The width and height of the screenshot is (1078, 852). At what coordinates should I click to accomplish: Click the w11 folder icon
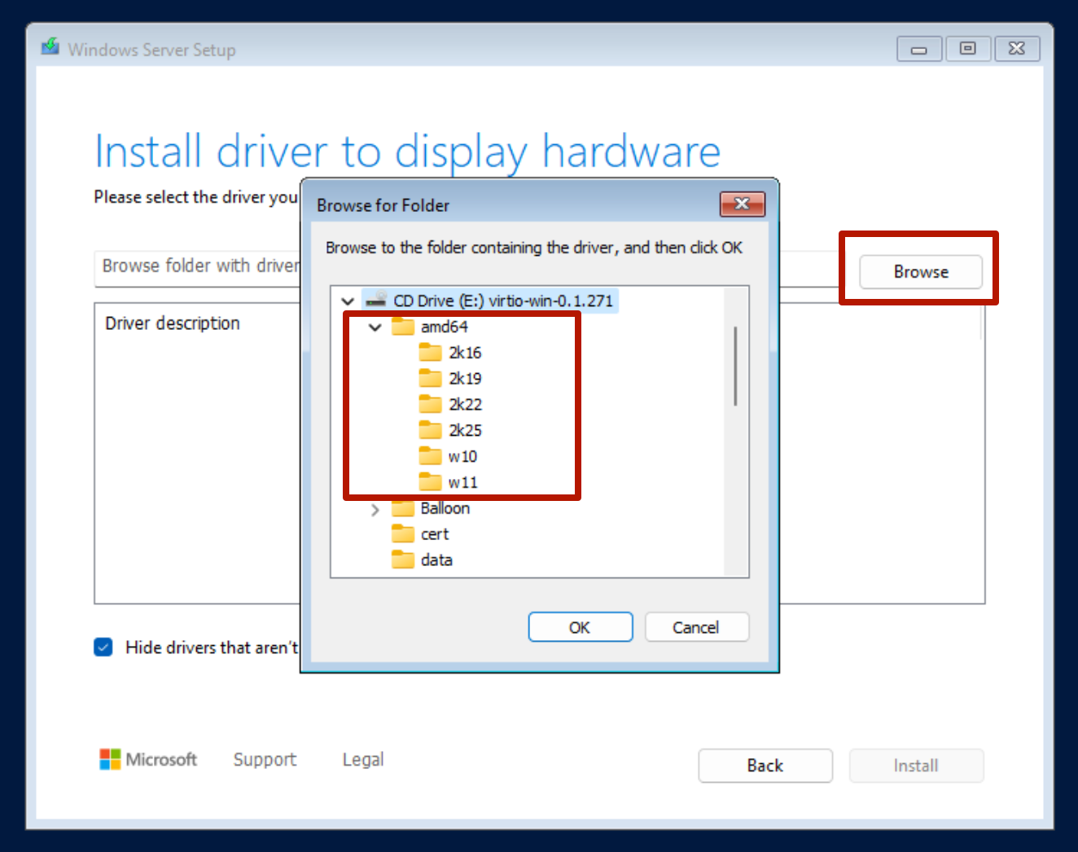click(x=430, y=482)
